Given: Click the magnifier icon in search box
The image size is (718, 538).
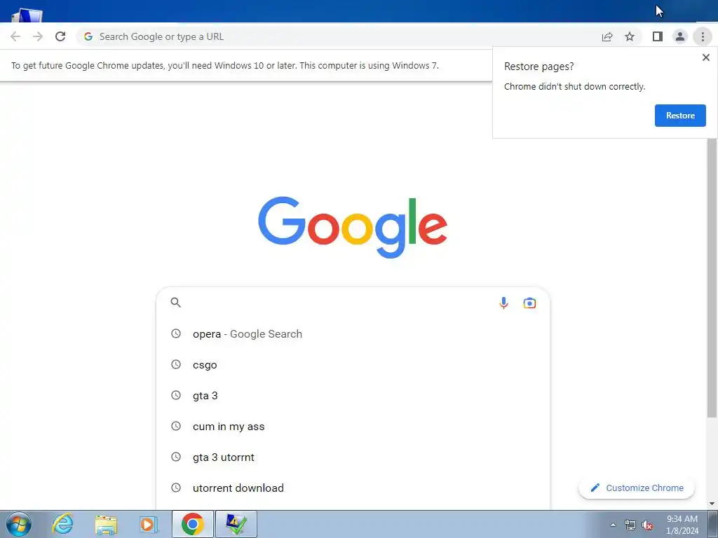Looking at the screenshot, I should click(176, 303).
